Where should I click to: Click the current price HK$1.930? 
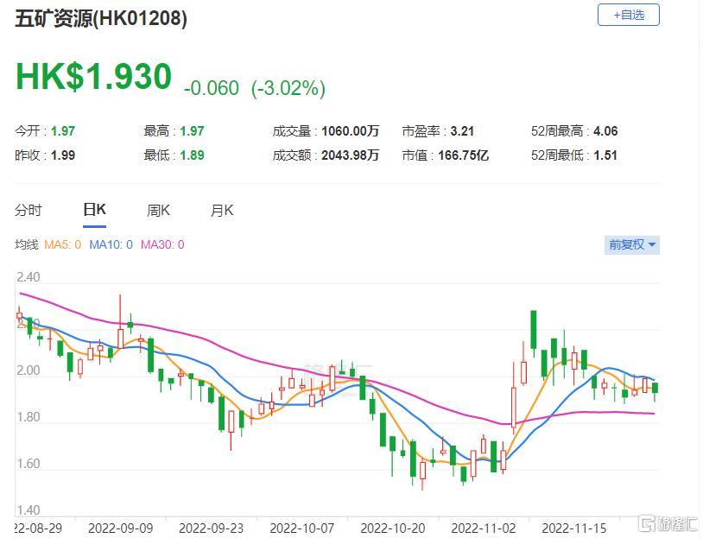click(x=93, y=77)
